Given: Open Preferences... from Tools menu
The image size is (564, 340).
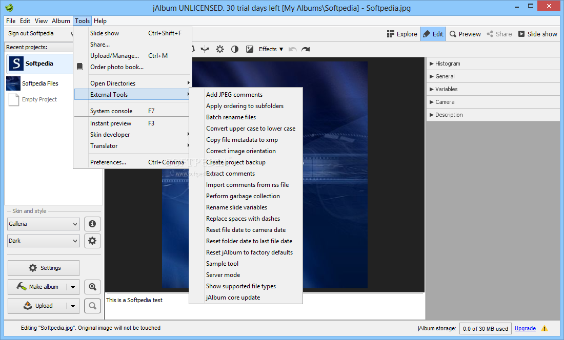Looking at the screenshot, I should (x=132, y=162).
